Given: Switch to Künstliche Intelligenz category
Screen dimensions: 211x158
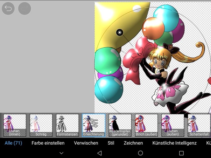Looking at the screenshot, I should tap(174, 143).
